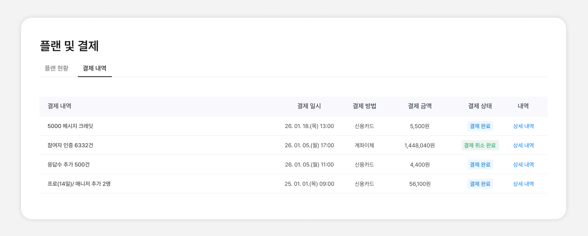The image size is (588, 236).
Task: Select the 결제 내역 tab
Action: 95,68
